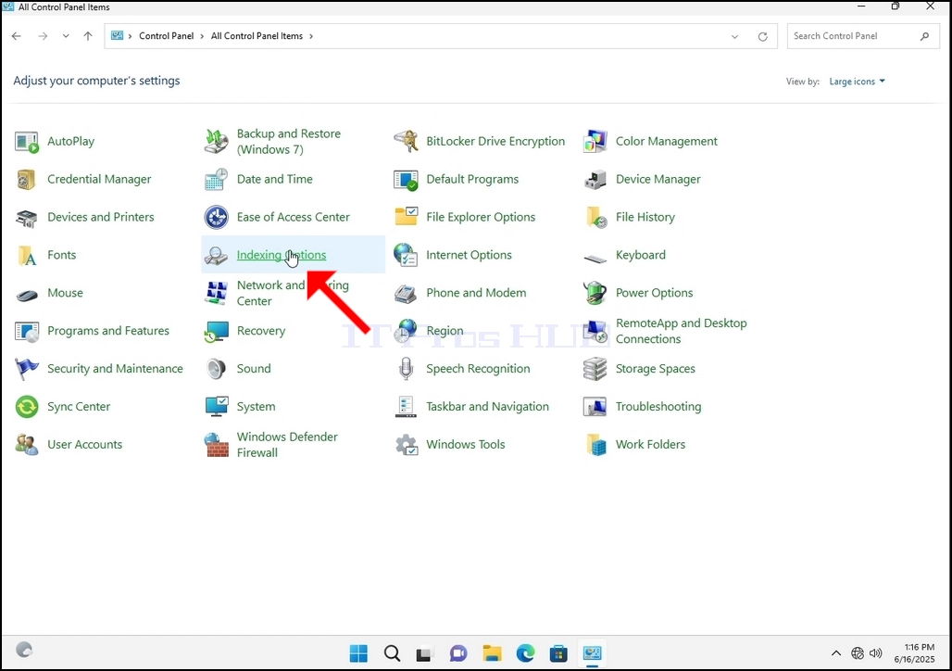Open Ease of Access Center icon
This screenshot has width=952, height=671.
tap(216, 217)
